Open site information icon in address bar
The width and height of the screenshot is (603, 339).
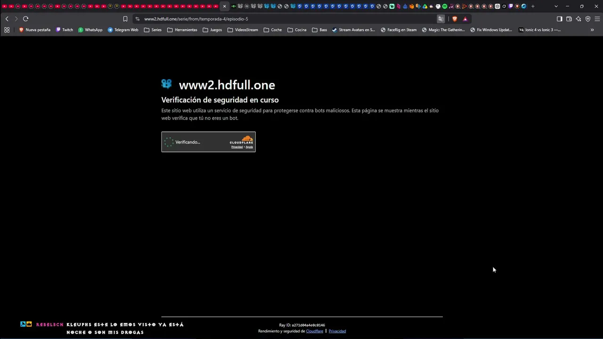137,19
